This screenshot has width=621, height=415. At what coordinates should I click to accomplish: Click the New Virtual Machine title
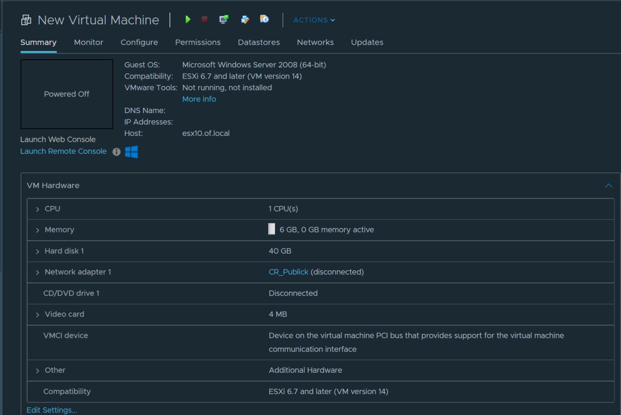click(98, 20)
